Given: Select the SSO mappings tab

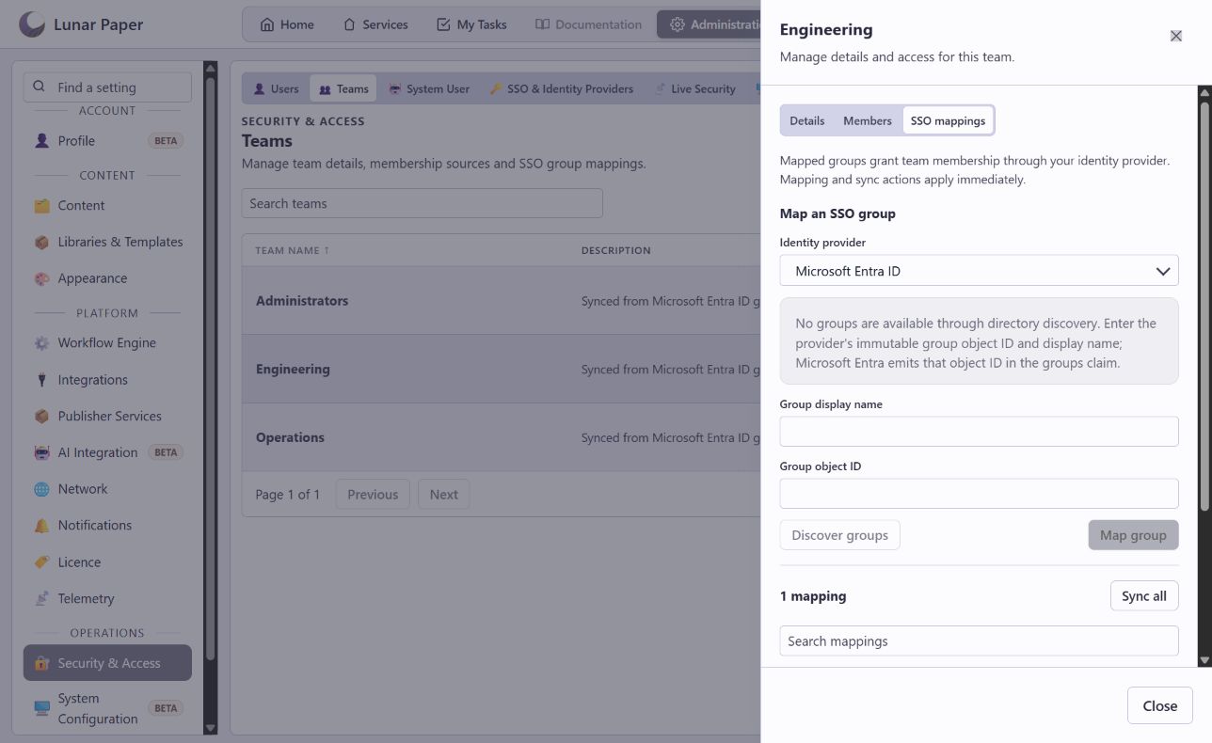Looking at the screenshot, I should coord(948,120).
